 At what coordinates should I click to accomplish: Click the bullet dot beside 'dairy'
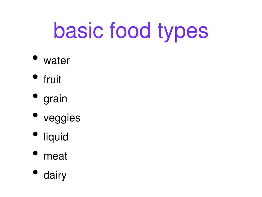click(35, 172)
